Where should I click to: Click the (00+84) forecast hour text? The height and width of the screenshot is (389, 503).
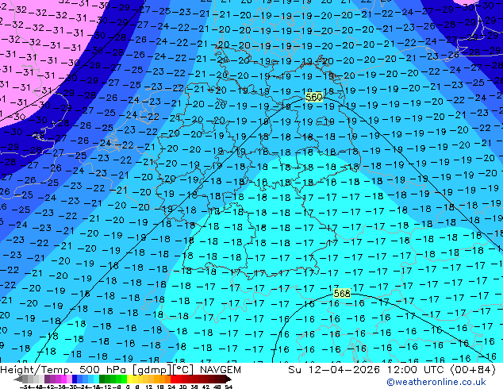pyautogui.click(x=473, y=370)
